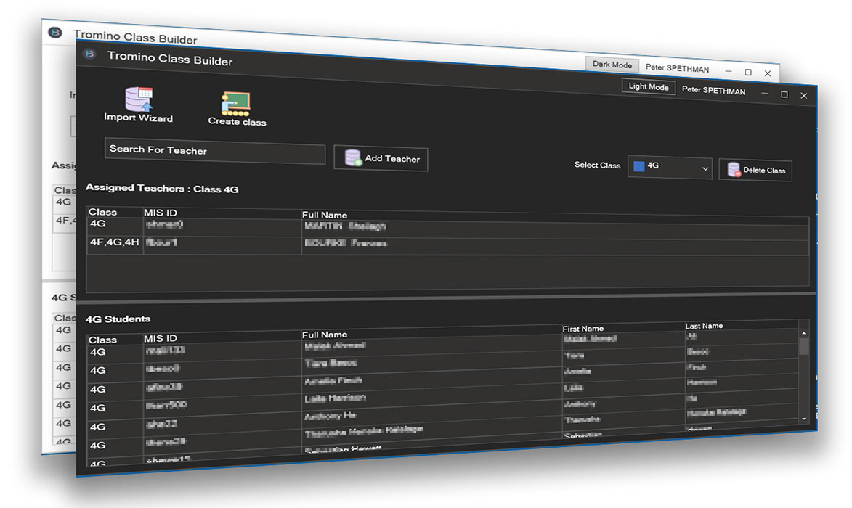Minimize the dark Tromino Class Builder window
852x508 pixels.
coord(764,94)
